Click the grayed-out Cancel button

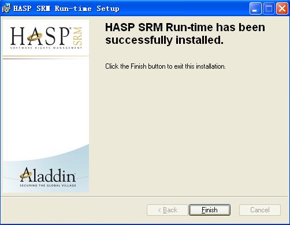[x=260, y=210]
